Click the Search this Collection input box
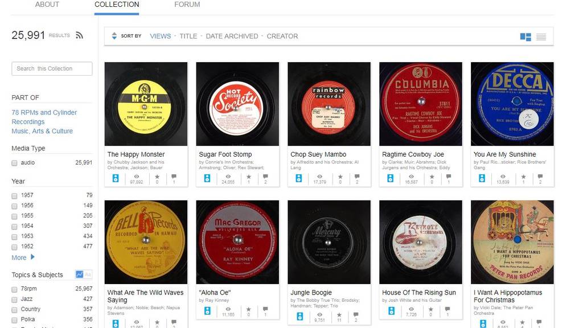Screen dimensions: 583x328 52,68
